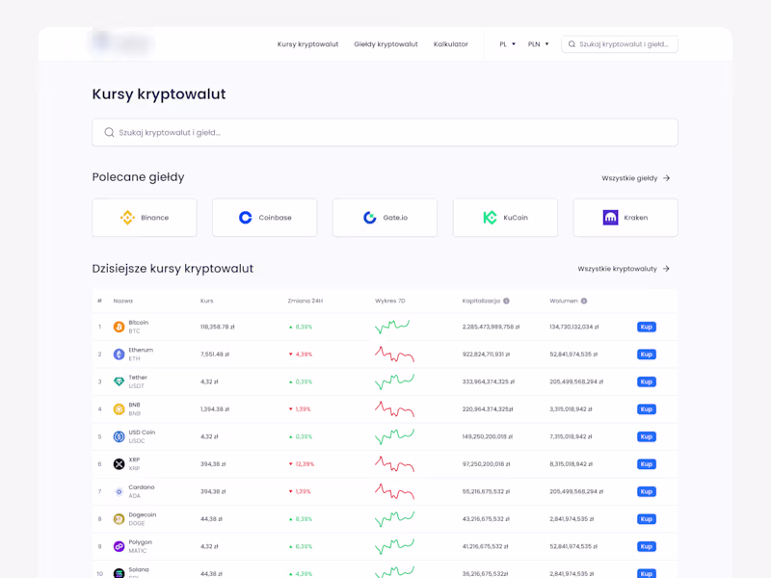Click Kup button for USD Coin

point(646,436)
